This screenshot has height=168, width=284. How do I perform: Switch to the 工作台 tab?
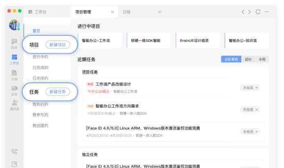[x=37, y=12]
